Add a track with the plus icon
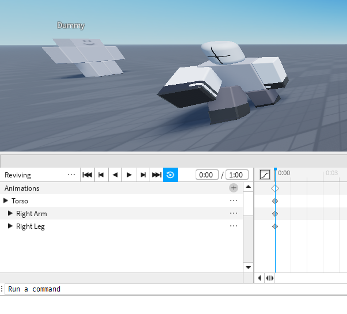This screenshot has width=347, height=314. click(234, 188)
